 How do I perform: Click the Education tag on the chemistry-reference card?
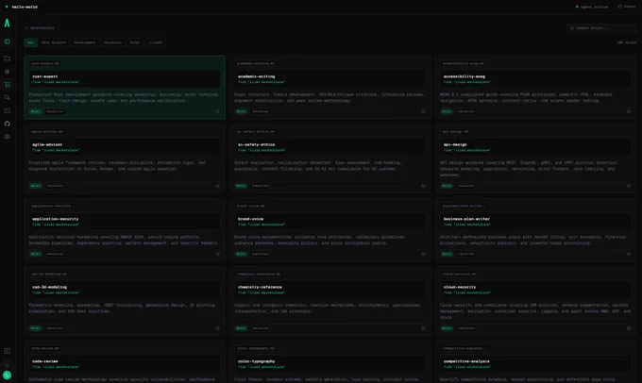coord(261,328)
